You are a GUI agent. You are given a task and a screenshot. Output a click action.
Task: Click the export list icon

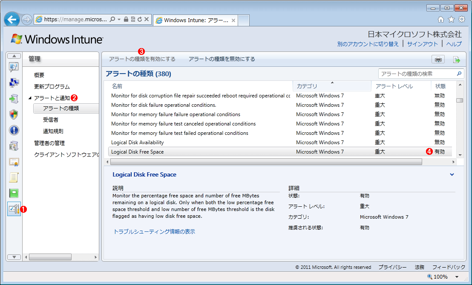pyautogui.click(x=457, y=60)
